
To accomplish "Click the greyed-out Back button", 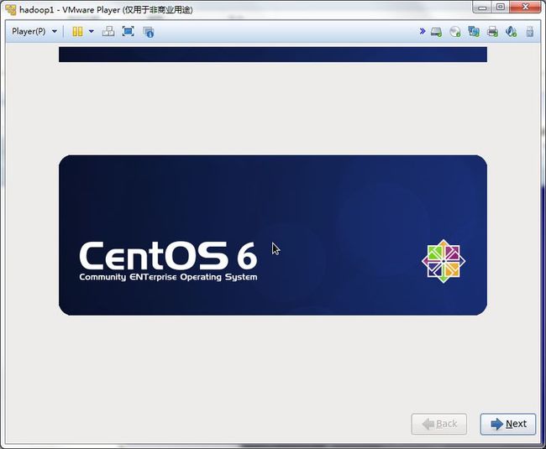I will pyautogui.click(x=439, y=424).
